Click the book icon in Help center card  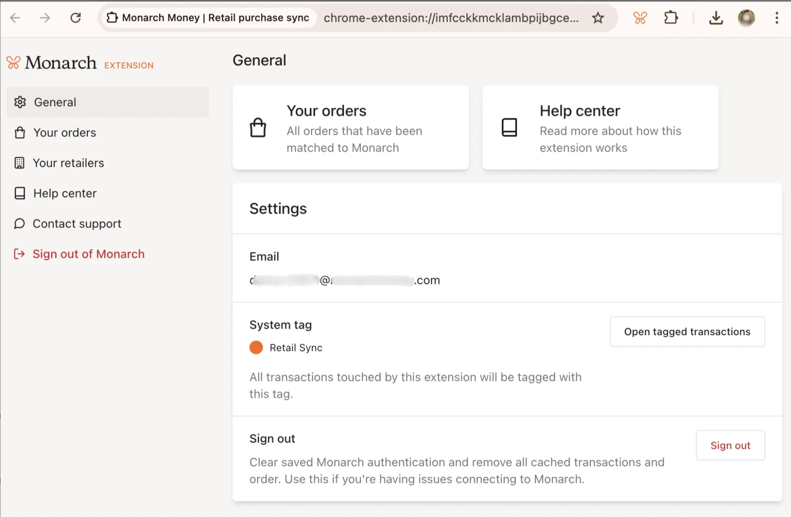click(x=509, y=128)
